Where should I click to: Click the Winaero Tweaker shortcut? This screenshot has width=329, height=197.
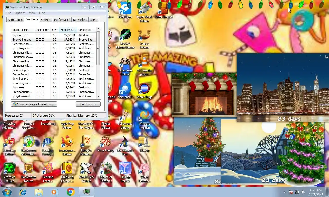tap(144, 119)
